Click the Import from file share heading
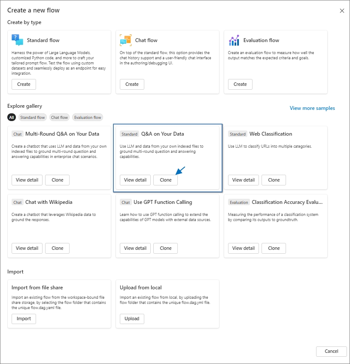The width and height of the screenshot is (350, 364). coord(37,288)
